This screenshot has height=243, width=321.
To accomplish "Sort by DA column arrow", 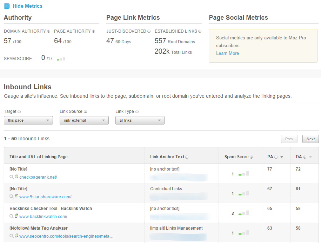I will click(x=310, y=157).
